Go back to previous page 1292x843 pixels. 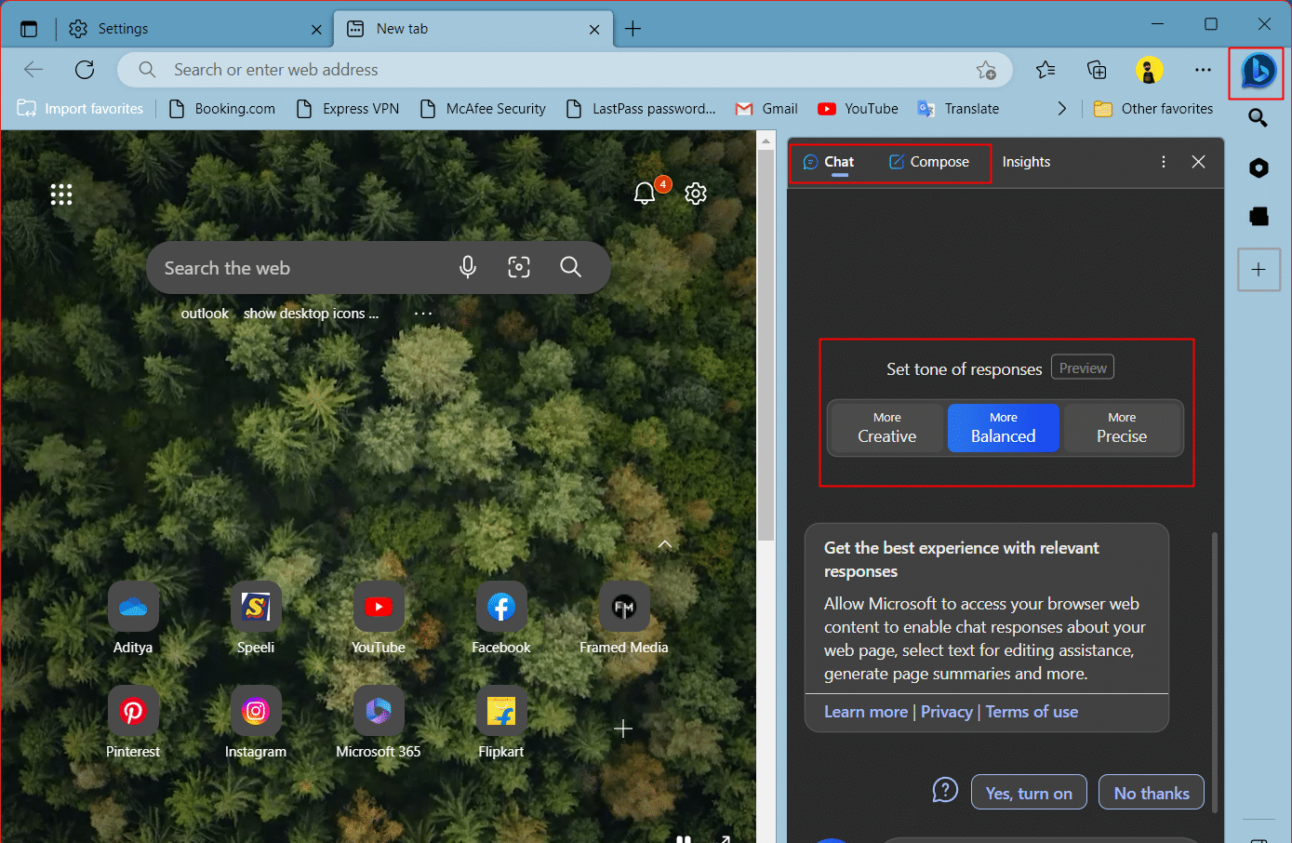pos(33,70)
